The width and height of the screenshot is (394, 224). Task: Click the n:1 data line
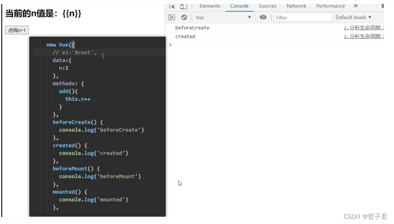point(63,68)
